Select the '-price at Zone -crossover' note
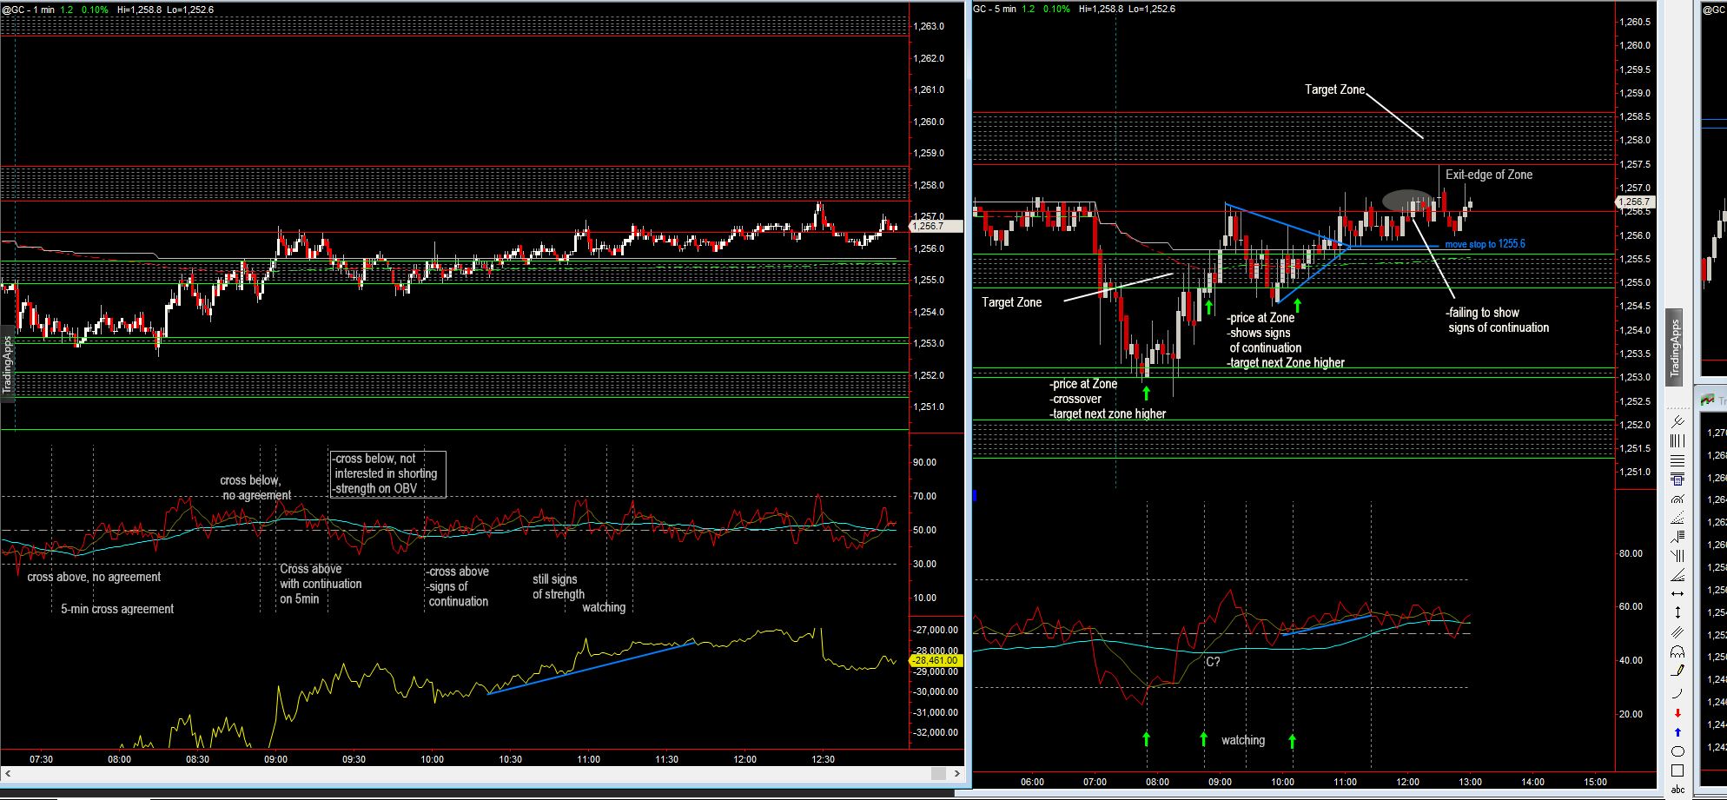 (1108, 399)
